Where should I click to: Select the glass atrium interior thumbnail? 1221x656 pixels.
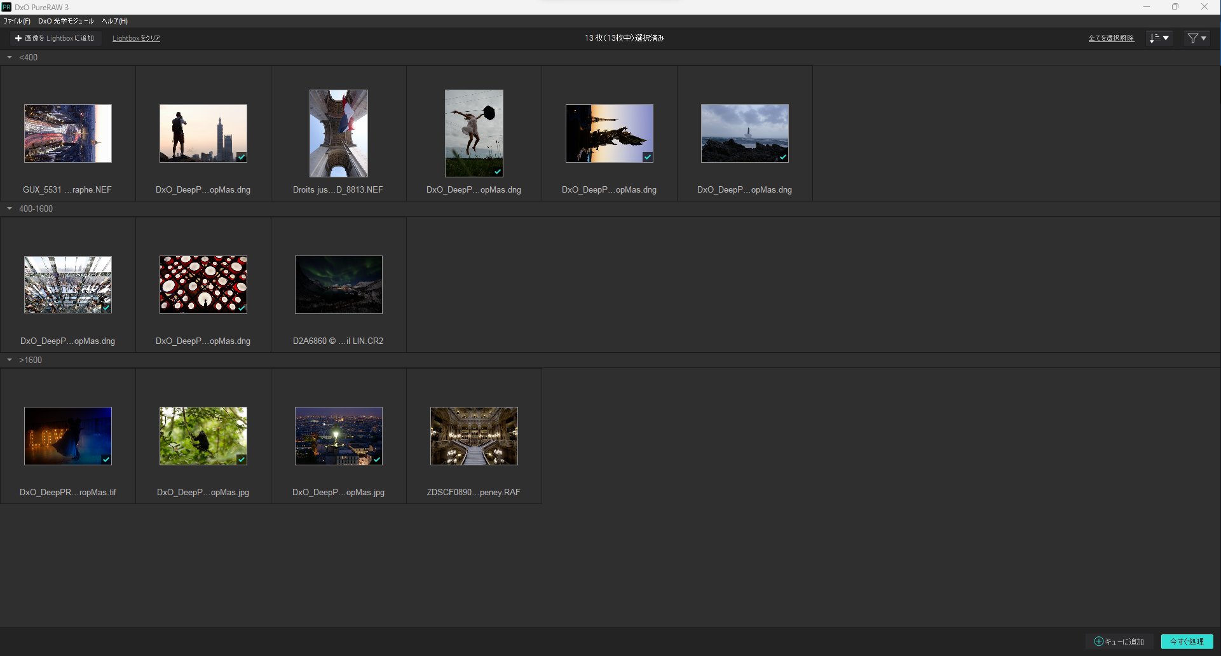click(68, 285)
